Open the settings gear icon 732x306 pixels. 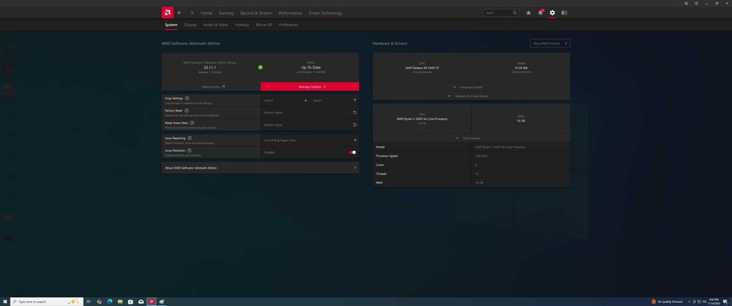(x=552, y=13)
